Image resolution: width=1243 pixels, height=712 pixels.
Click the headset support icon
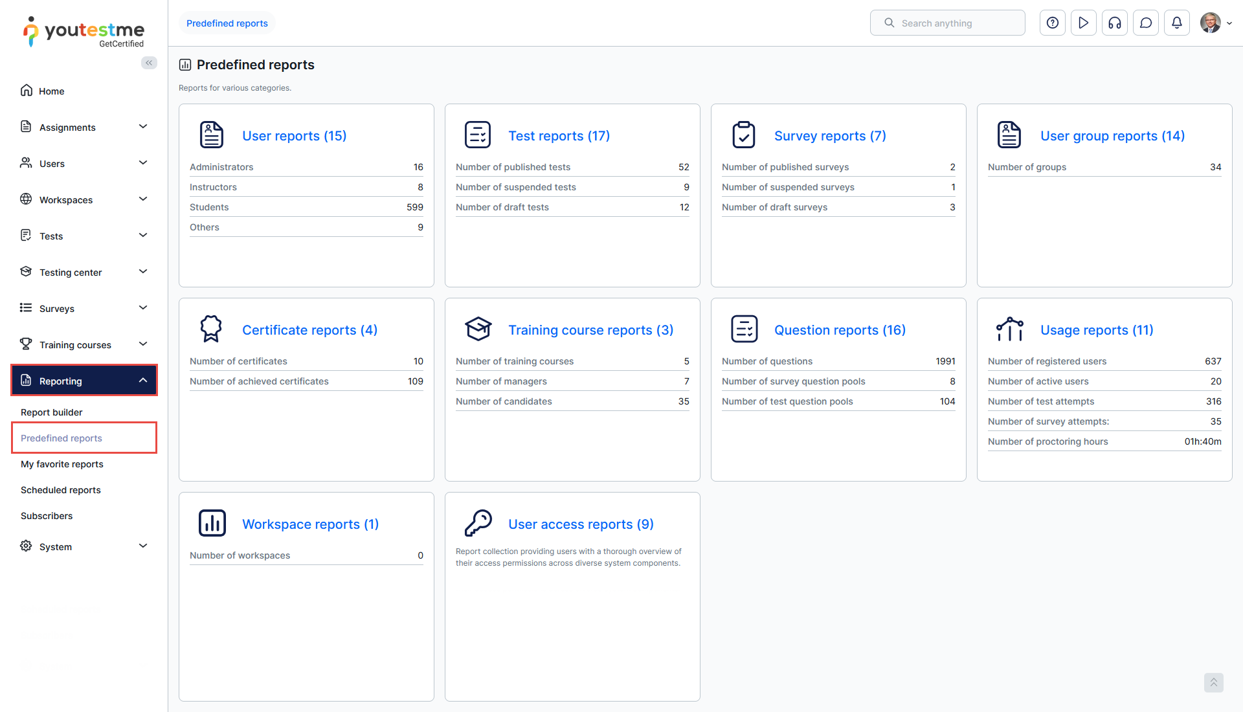point(1115,23)
